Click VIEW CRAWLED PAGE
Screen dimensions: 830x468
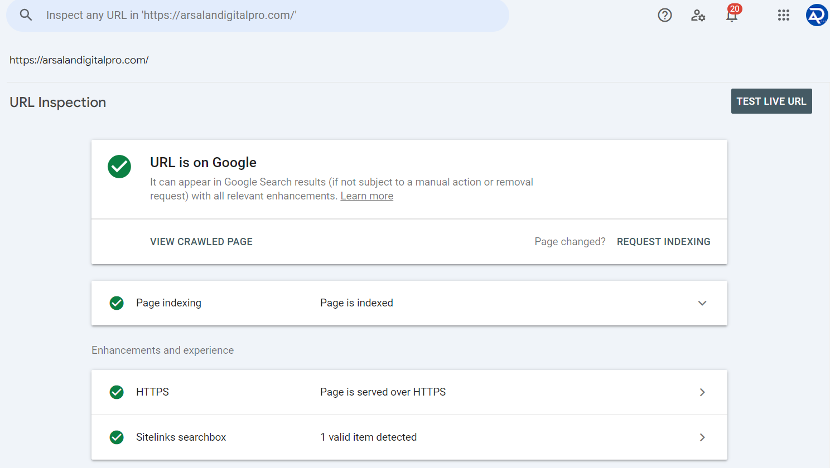tap(201, 242)
